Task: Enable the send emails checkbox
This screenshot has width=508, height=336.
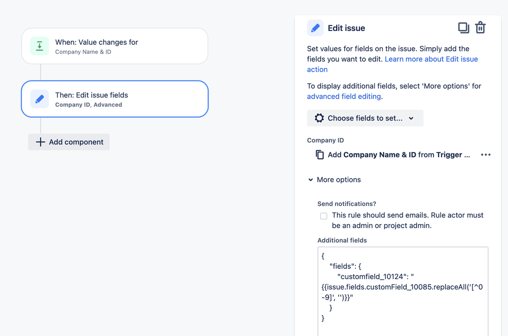Action: pyautogui.click(x=323, y=216)
